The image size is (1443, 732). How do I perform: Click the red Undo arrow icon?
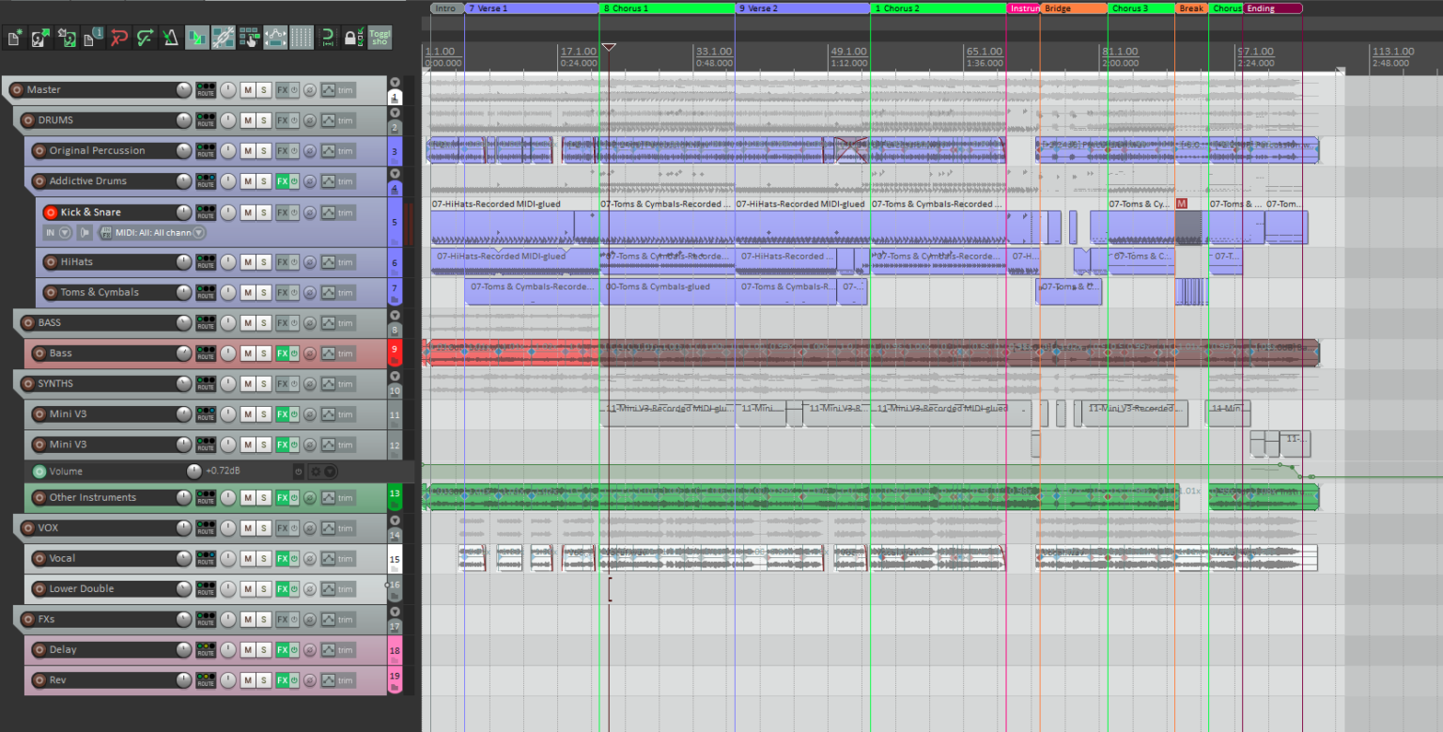pos(118,39)
